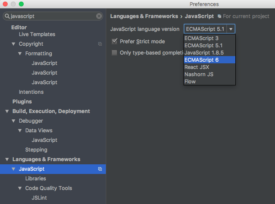Click the For current project icon
Image resolution: width=275 pixels, height=204 pixels.
tap(219, 16)
